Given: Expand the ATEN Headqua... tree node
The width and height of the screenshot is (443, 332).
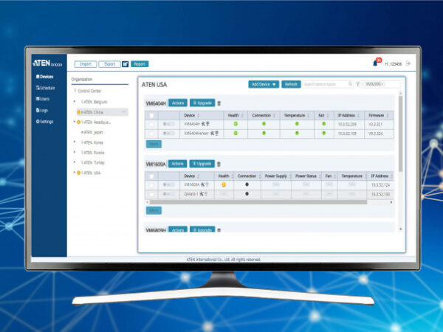Looking at the screenshot, I should 75,122.
